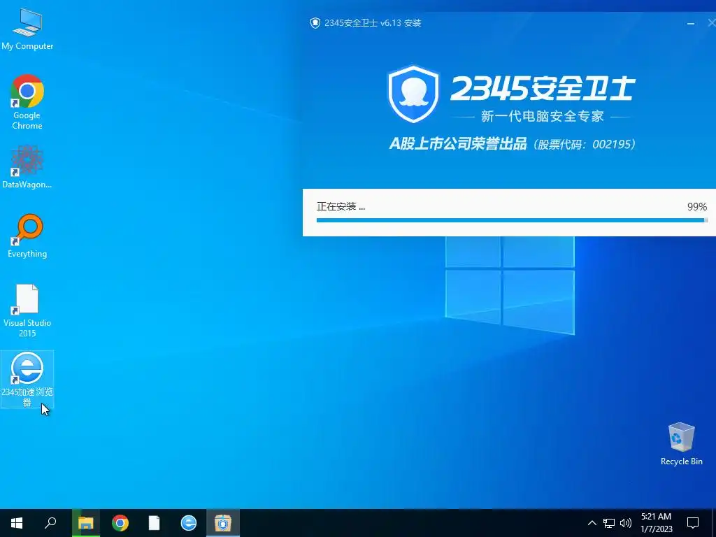The width and height of the screenshot is (716, 537).
Task: Open the volume speaker tray icon
Action: [x=626, y=523]
